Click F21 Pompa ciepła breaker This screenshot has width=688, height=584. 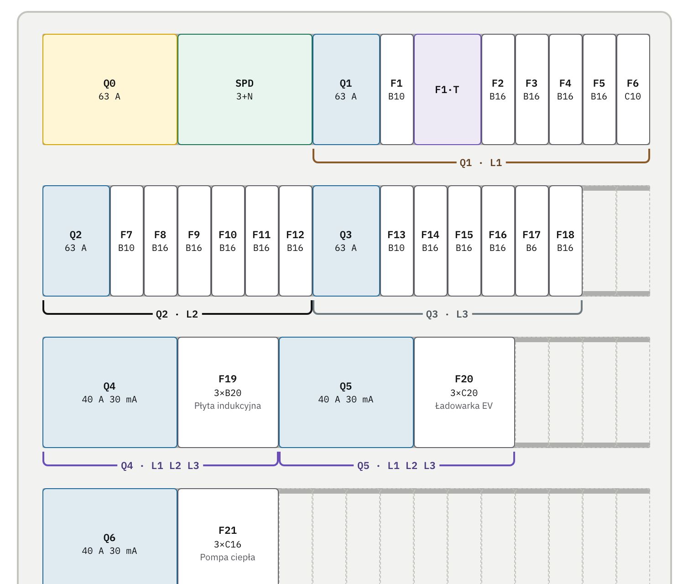pos(228,536)
